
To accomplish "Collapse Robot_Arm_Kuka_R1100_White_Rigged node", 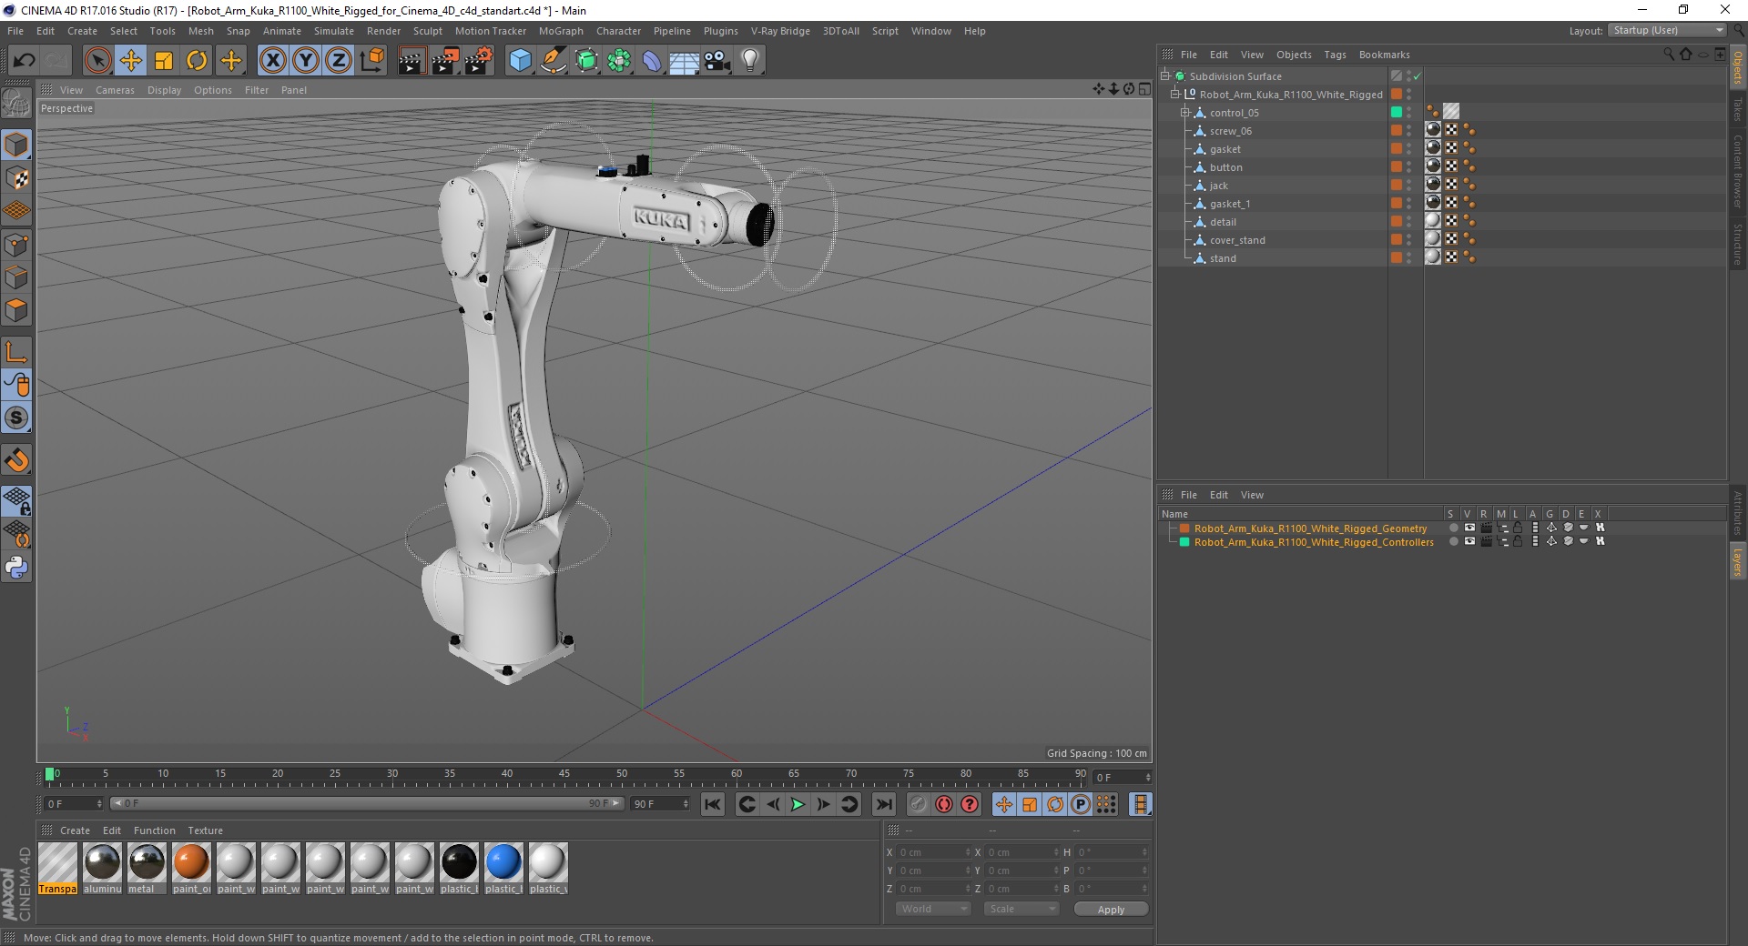I will pos(1174,95).
